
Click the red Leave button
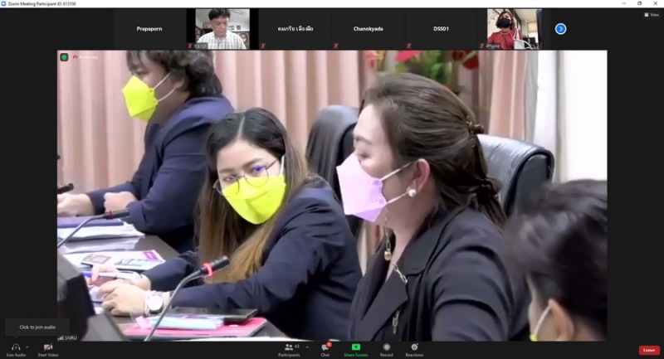pos(649,350)
